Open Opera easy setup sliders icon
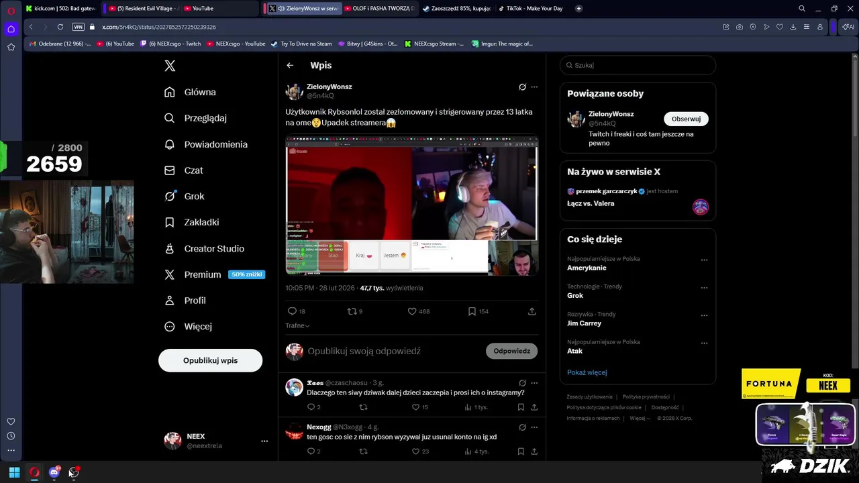 pos(807,27)
